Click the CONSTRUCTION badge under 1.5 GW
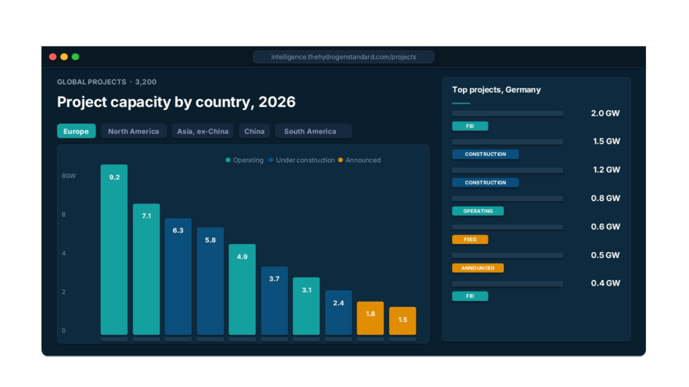689x387 pixels. pyautogui.click(x=486, y=154)
